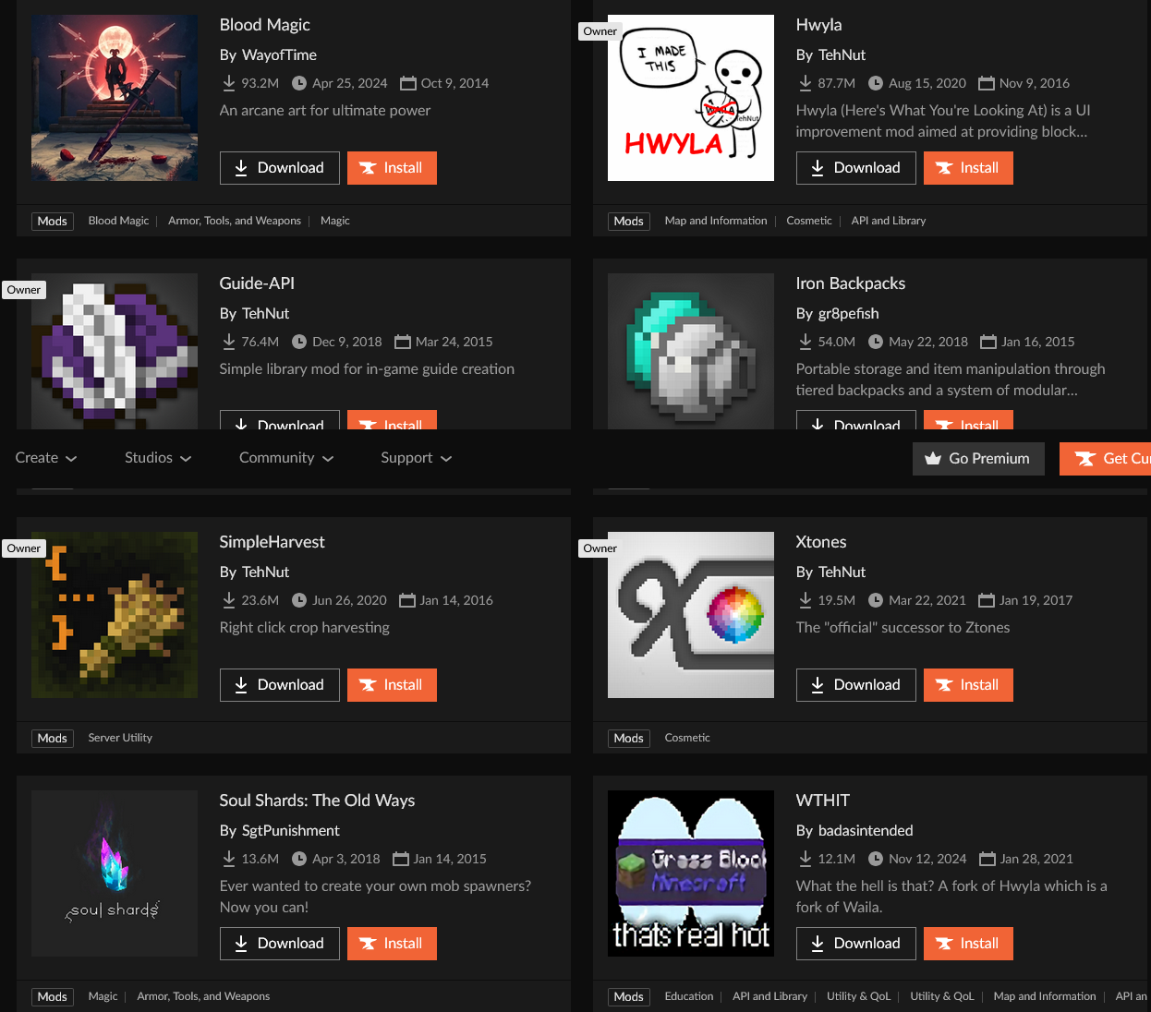Click the WTHIT Grass Block icon
This screenshot has height=1012, width=1151.
(x=691, y=873)
